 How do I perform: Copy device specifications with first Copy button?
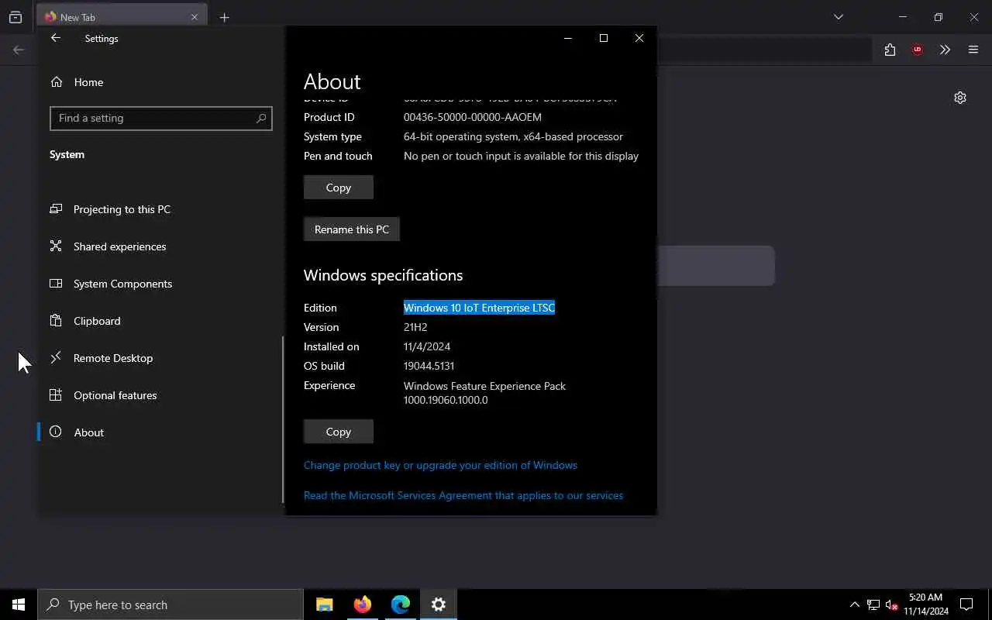[339, 188]
